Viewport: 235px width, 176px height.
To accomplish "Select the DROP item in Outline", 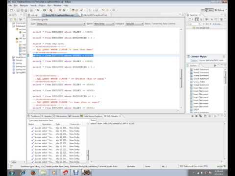I will 194,110.
